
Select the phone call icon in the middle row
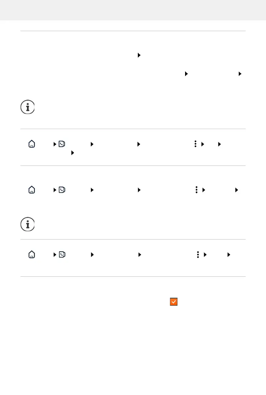click(x=62, y=190)
